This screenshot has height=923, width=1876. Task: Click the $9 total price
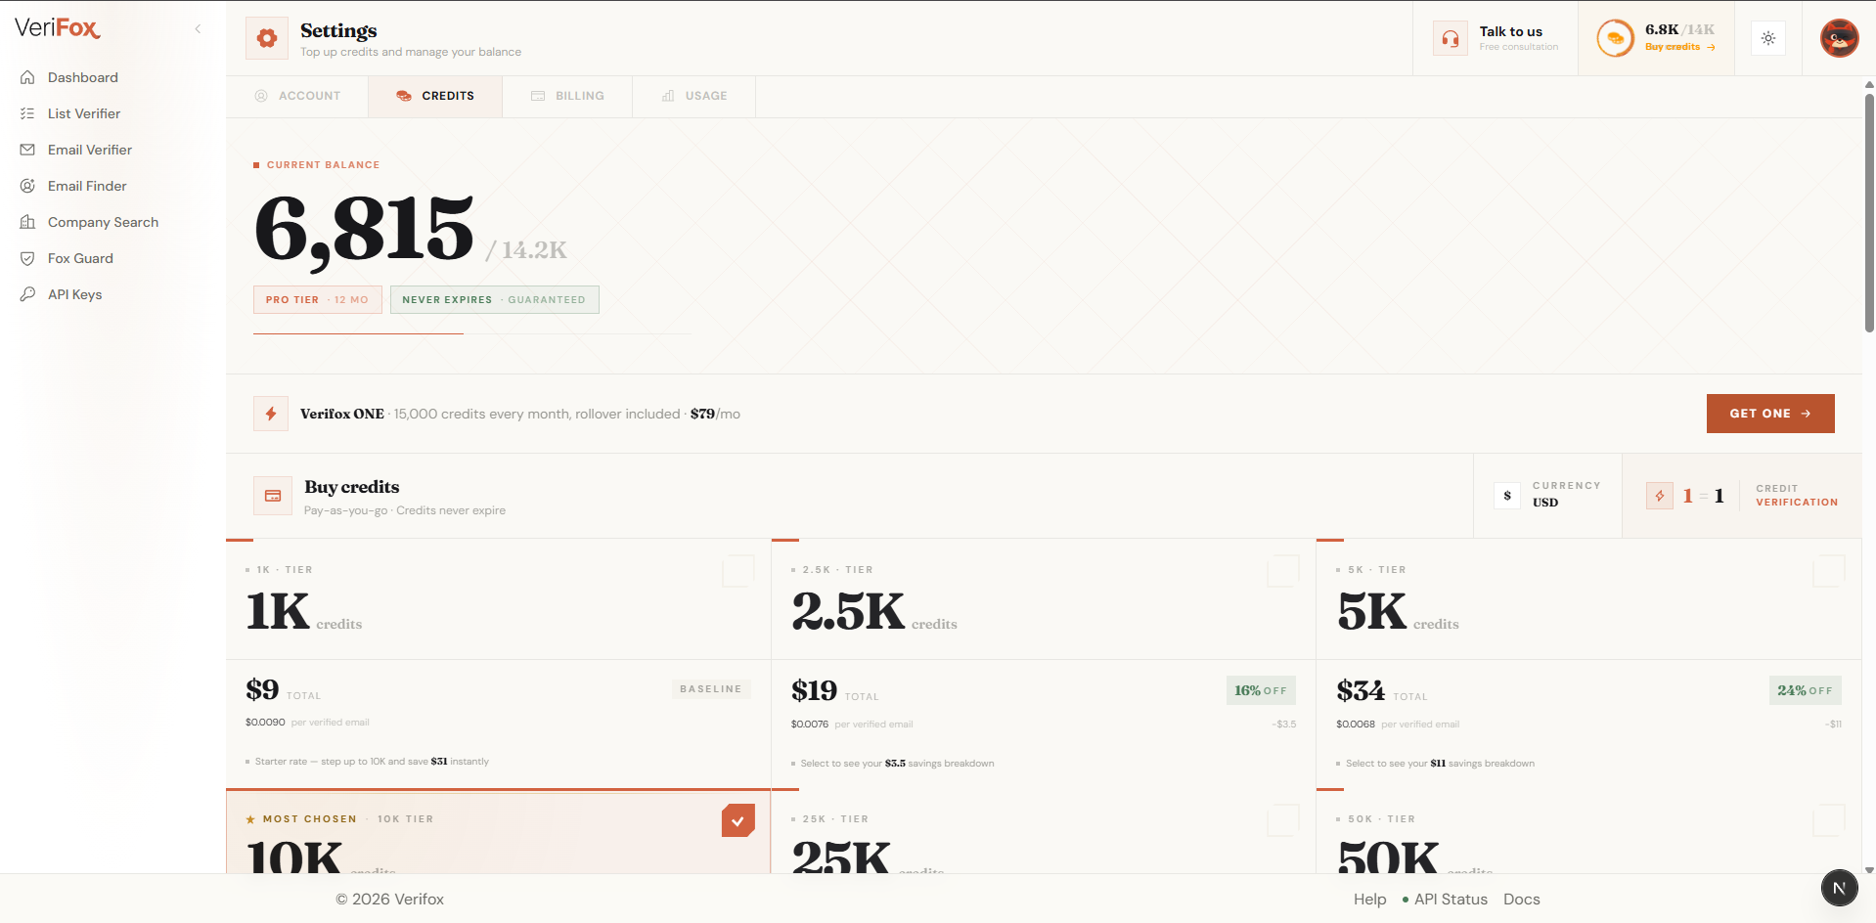coord(262,689)
